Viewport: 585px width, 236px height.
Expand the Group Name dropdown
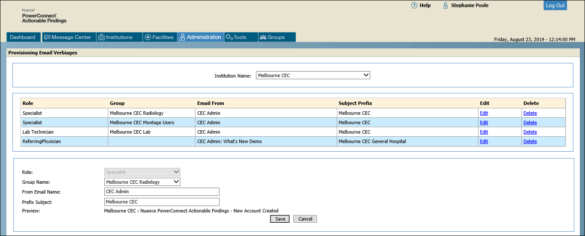(142, 182)
